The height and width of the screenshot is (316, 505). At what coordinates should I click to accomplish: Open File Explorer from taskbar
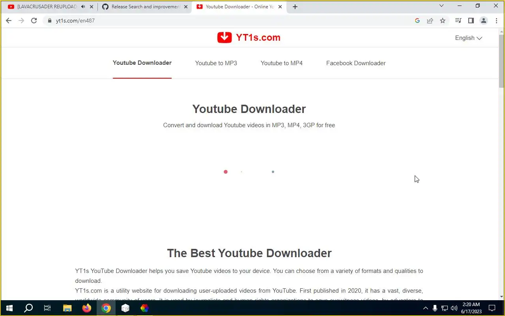(67, 308)
